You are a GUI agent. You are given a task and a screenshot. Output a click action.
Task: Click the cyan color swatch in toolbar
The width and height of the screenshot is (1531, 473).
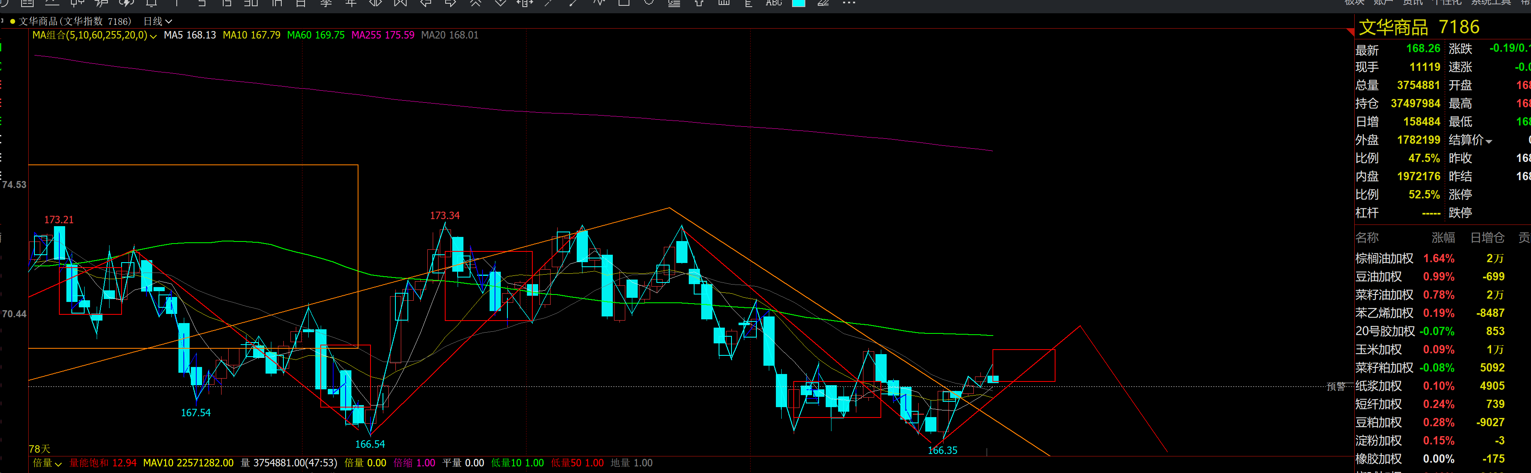coord(799,3)
